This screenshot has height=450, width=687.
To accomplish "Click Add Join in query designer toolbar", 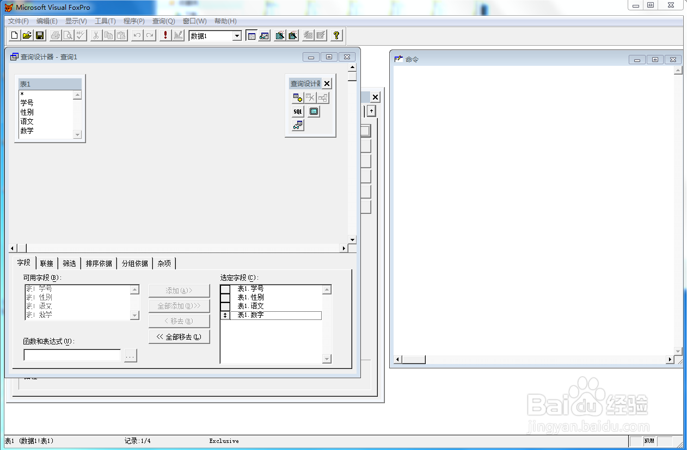I will tap(323, 98).
